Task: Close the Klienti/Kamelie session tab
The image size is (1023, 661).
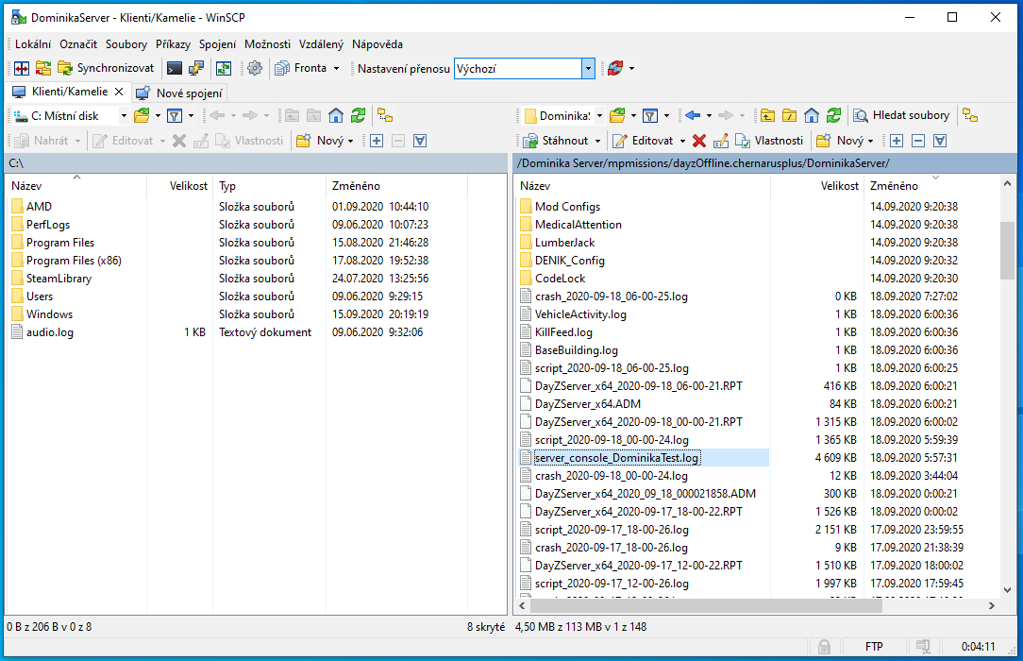Action: [119, 93]
